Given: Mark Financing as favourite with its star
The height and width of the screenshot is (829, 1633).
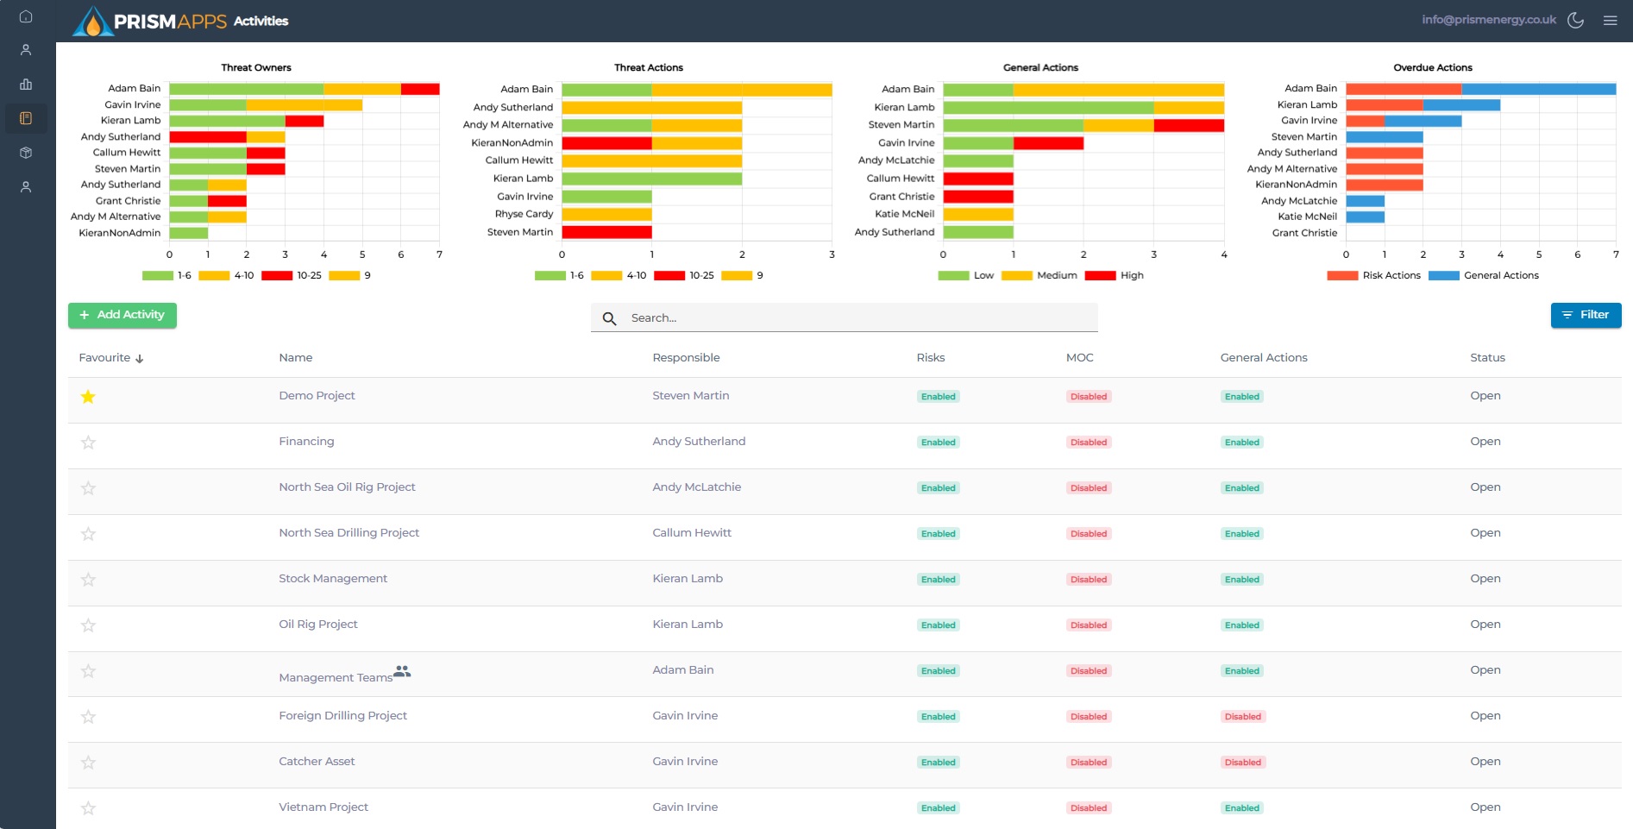Looking at the screenshot, I should click(88, 443).
